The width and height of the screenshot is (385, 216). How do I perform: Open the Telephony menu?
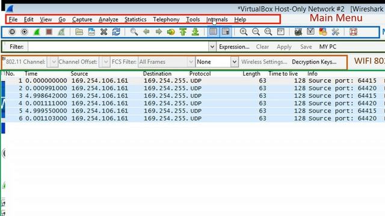[x=166, y=19]
